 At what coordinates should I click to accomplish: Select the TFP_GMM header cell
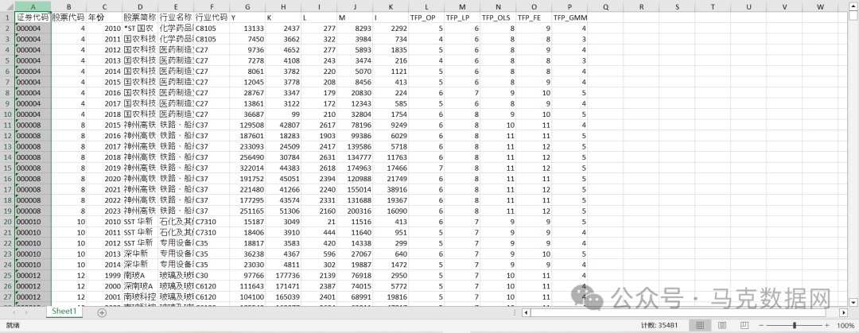(569, 17)
